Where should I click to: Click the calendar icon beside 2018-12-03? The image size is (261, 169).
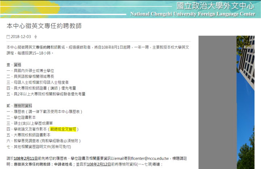[8, 37]
